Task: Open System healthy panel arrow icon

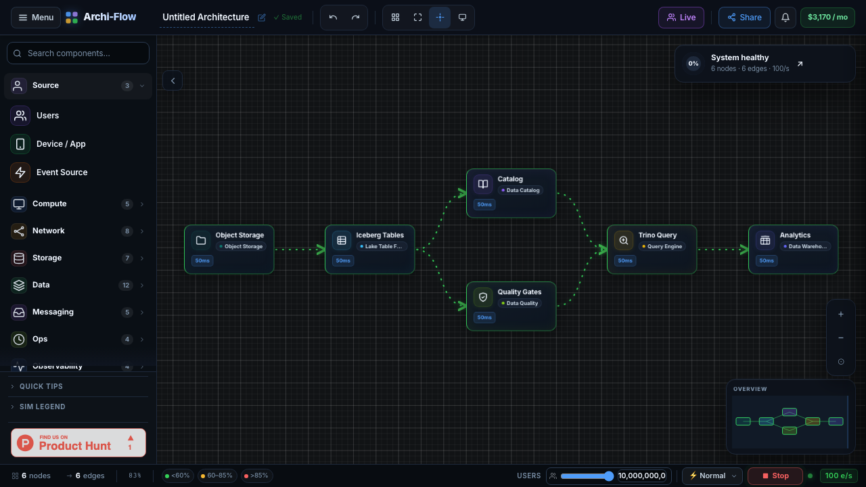Action: [x=800, y=64]
